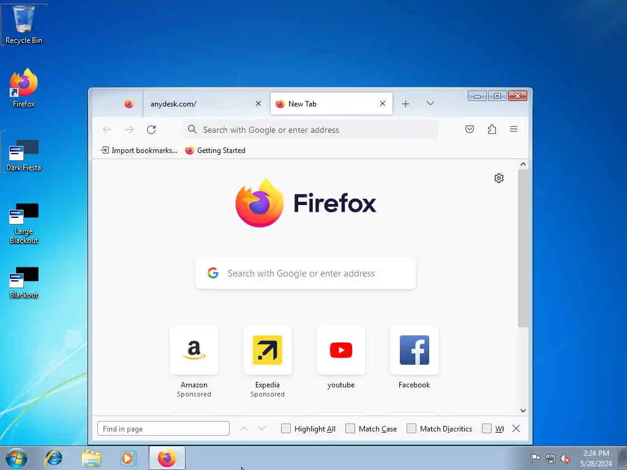The height and width of the screenshot is (470, 627).
Task: Open Save to Pocket button
Action: [x=470, y=129]
